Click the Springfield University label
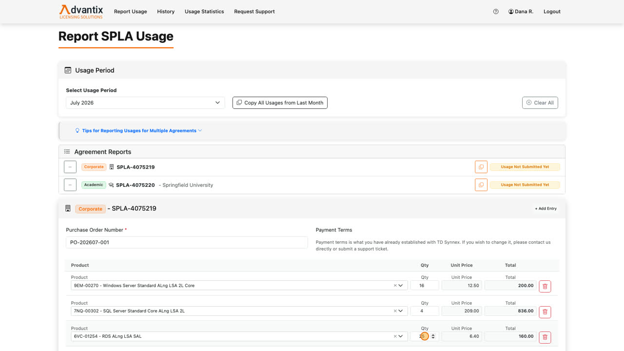Screen dimensions: 624x351 tap(188, 185)
